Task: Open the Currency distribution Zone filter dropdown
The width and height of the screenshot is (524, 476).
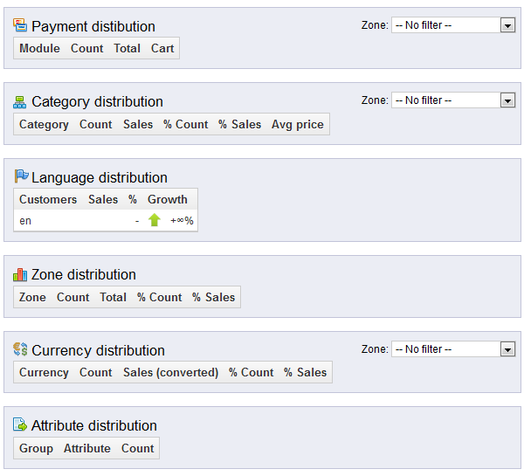Action: click(453, 349)
